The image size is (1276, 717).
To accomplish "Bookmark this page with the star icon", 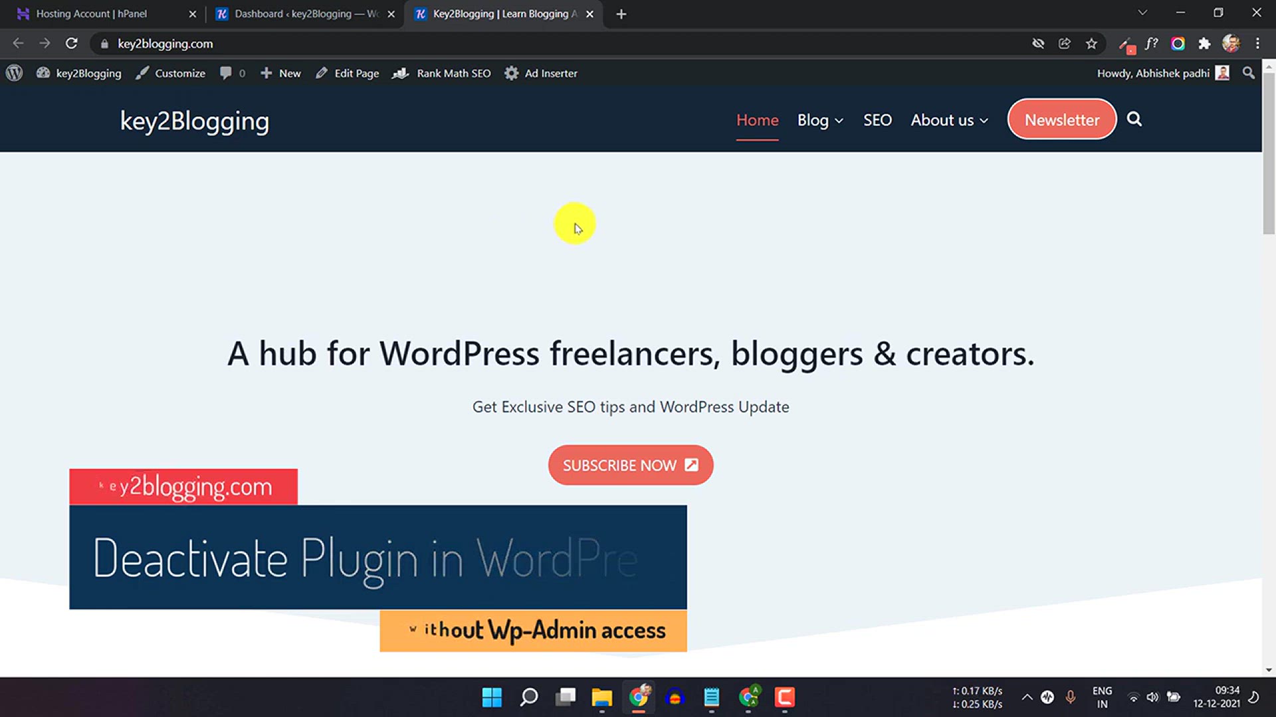I will pyautogui.click(x=1091, y=44).
